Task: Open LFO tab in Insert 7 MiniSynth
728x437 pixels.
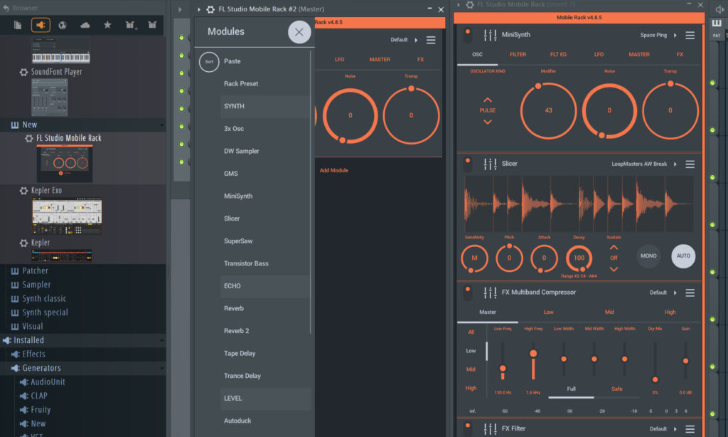Action: click(x=599, y=55)
